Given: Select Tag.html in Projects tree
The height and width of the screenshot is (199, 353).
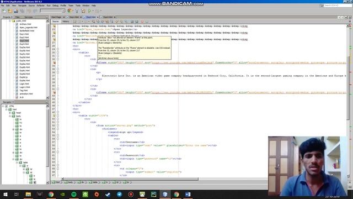Looking at the screenshot, I should pos(23,91).
